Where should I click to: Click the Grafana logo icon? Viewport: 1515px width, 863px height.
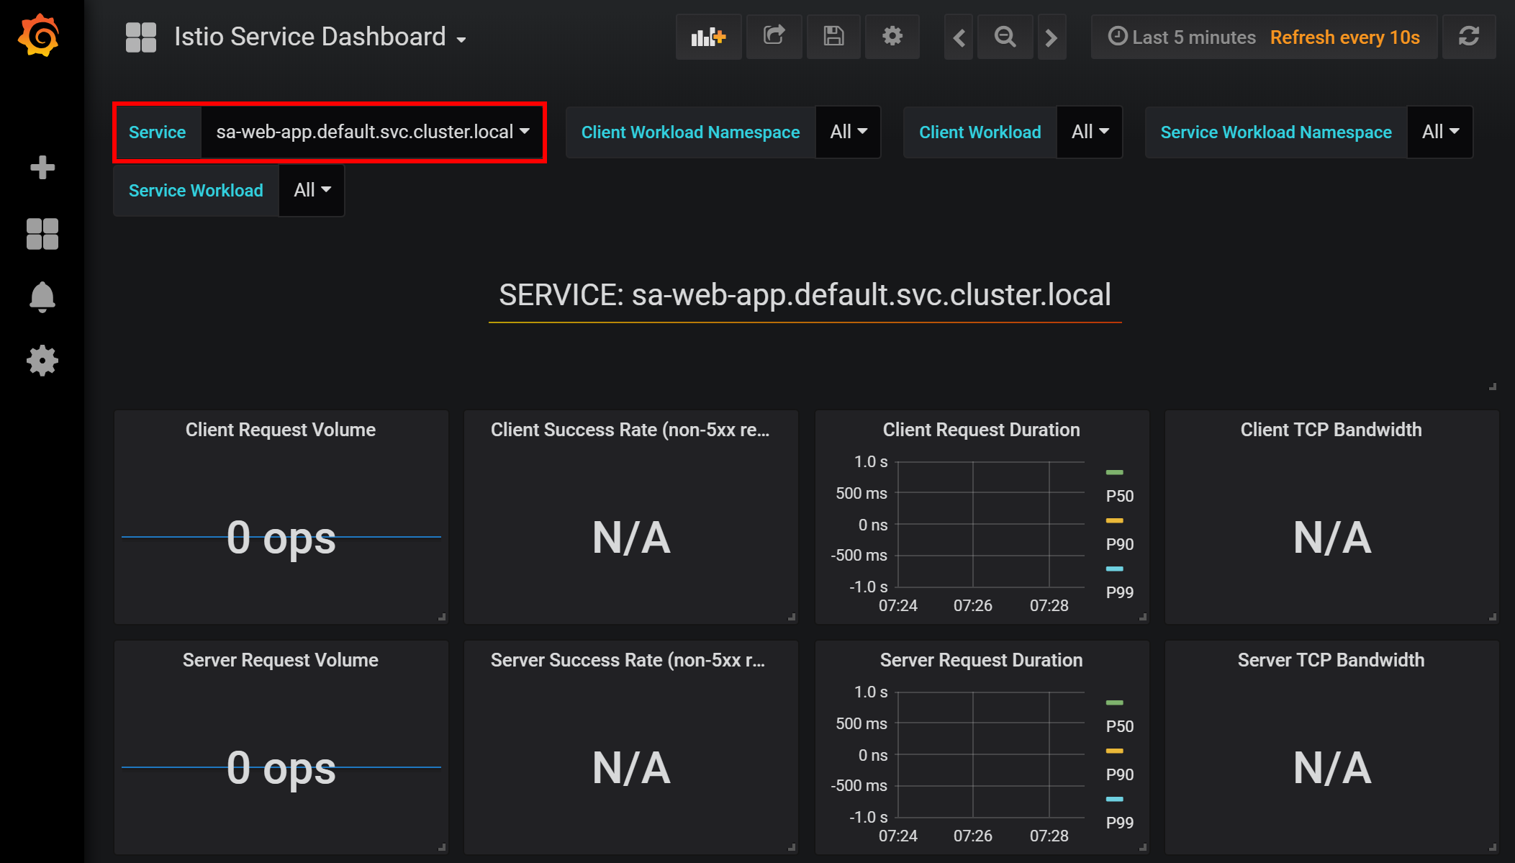click(x=39, y=35)
